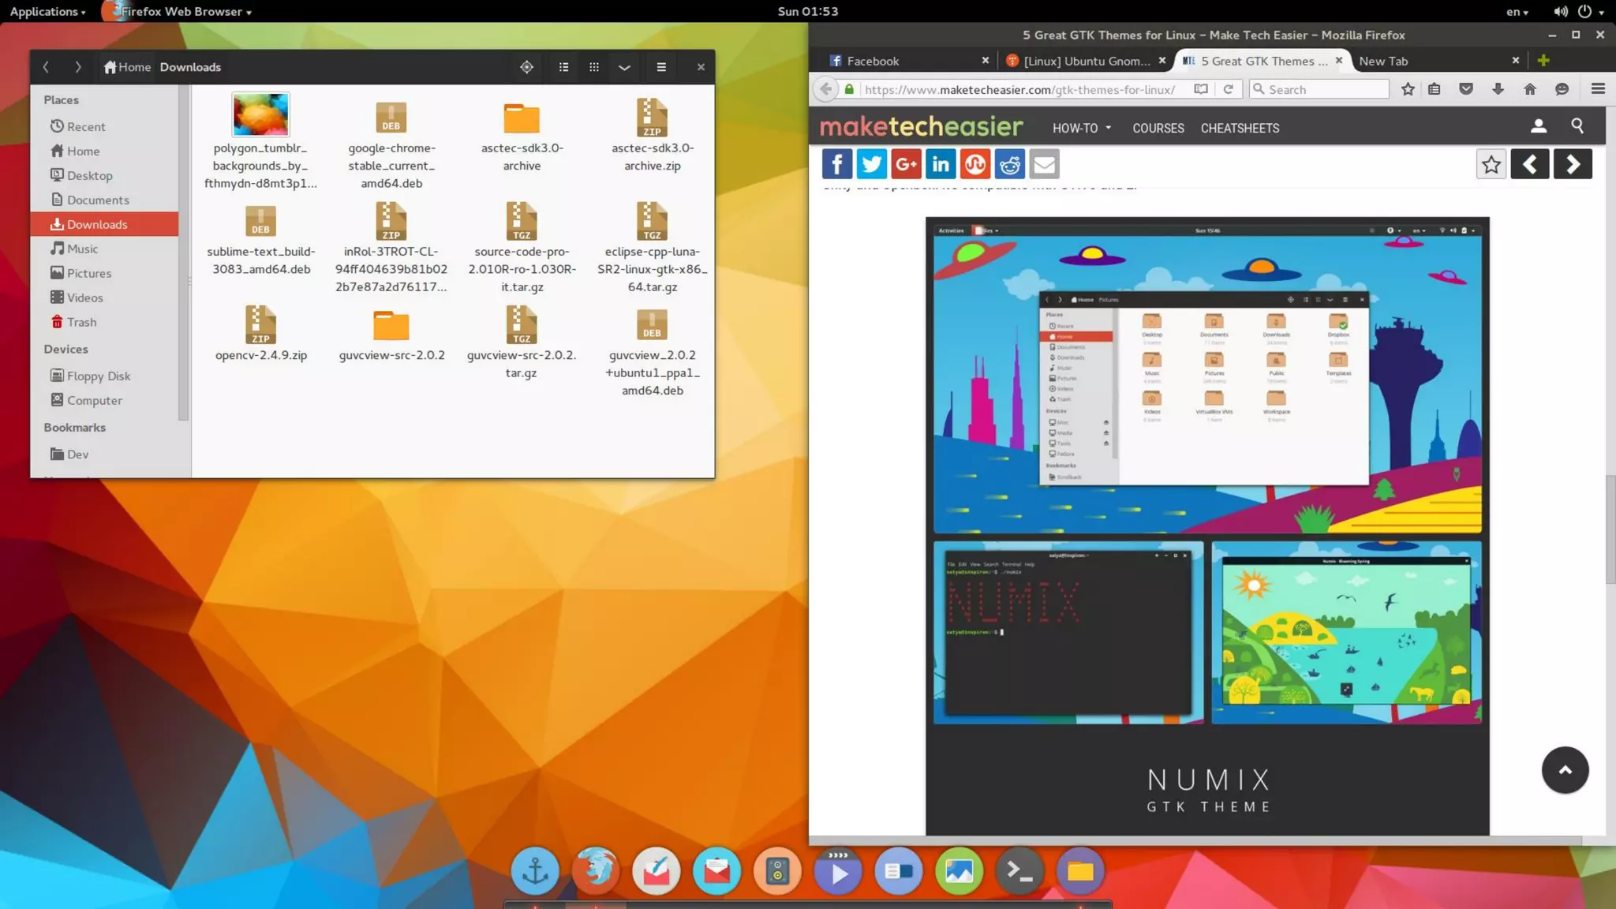The width and height of the screenshot is (1616, 909).
Task: Open a new Firefox tab with plus icon
Action: point(1543,61)
